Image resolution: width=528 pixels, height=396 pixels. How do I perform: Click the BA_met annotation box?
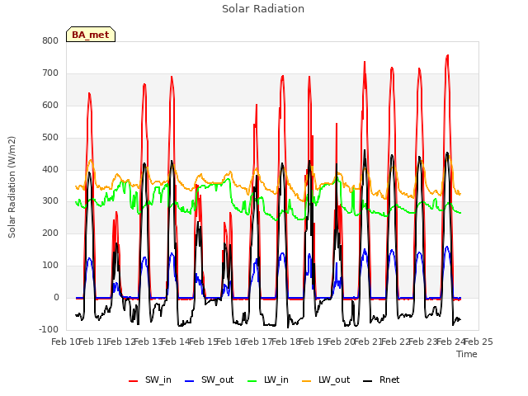coord(91,35)
